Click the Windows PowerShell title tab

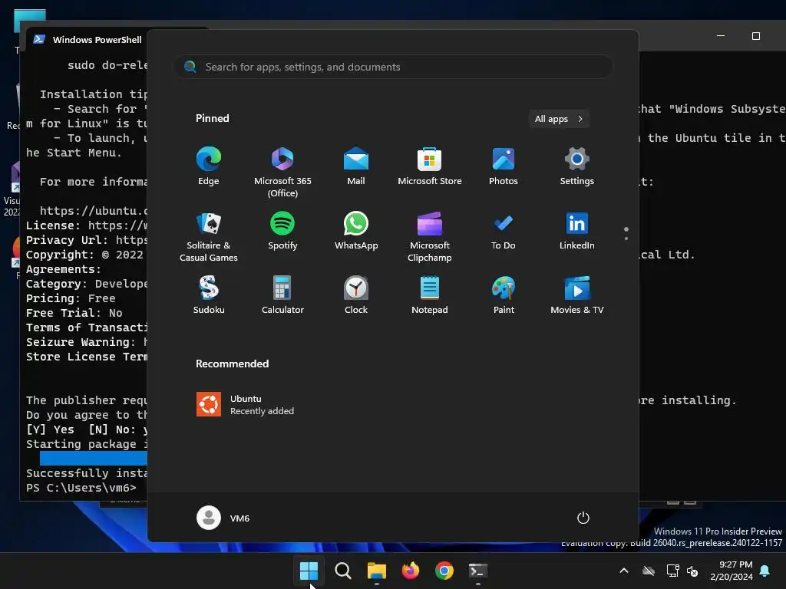tap(88, 40)
